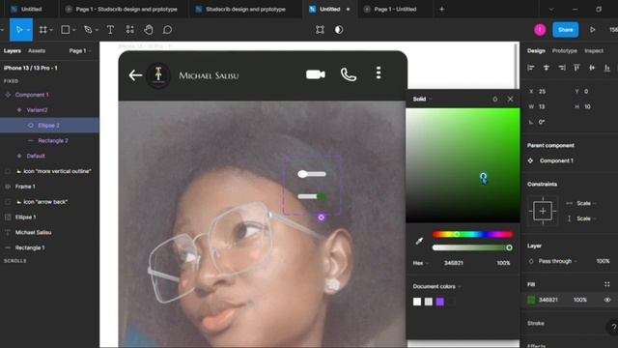Open the Resources components tool
The image size is (618, 348).
click(x=129, y=30)
